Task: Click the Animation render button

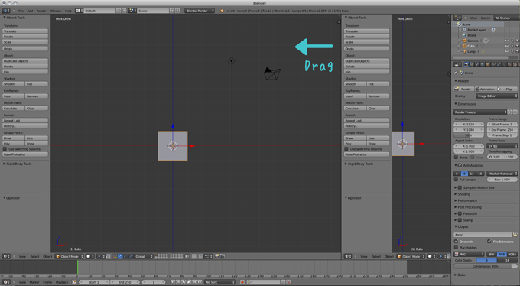Action: click(x=485, y=89)
